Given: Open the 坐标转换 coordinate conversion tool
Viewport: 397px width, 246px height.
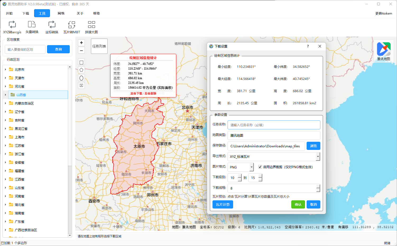Looking at the screenshot, I should click(52, 27).
